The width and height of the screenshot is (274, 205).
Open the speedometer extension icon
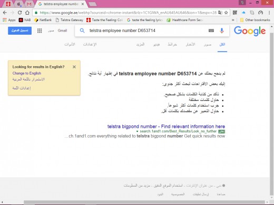coord(261,13)
